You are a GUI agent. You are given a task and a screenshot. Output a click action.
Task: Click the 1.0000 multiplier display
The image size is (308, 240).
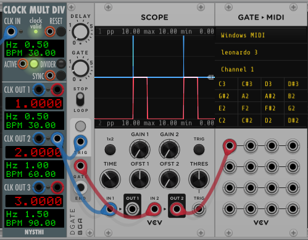34,103
